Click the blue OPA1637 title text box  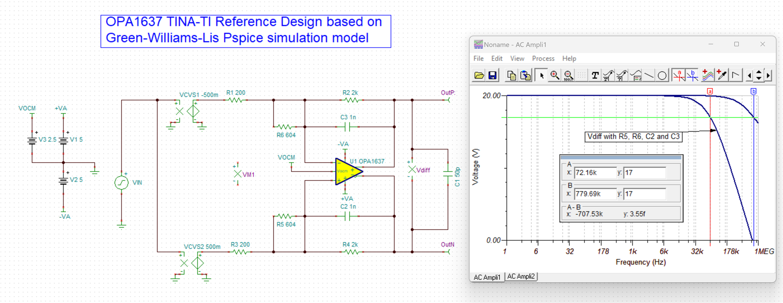[x=246, y=31]
